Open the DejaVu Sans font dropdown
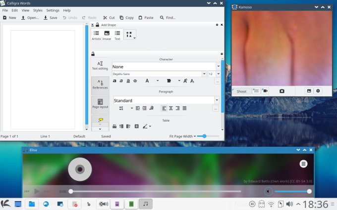Viewport: 337px width, 210px height. coord(204,74)
